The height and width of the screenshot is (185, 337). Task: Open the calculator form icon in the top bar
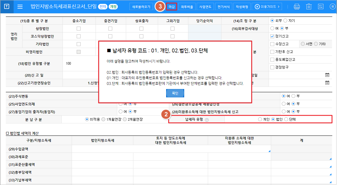(x=321, y=6)
